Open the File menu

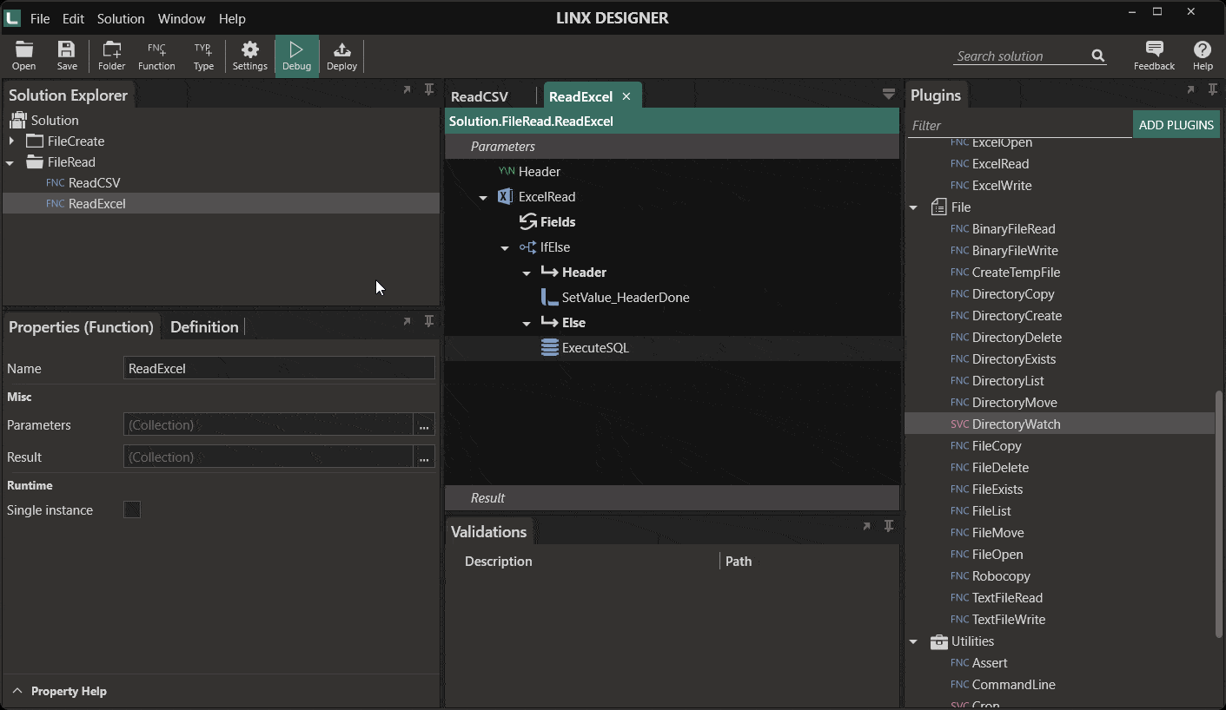tap(40, 18)
